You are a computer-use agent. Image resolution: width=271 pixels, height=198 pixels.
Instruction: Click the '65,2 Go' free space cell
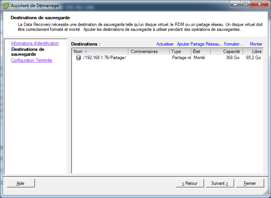coord(254,58)
